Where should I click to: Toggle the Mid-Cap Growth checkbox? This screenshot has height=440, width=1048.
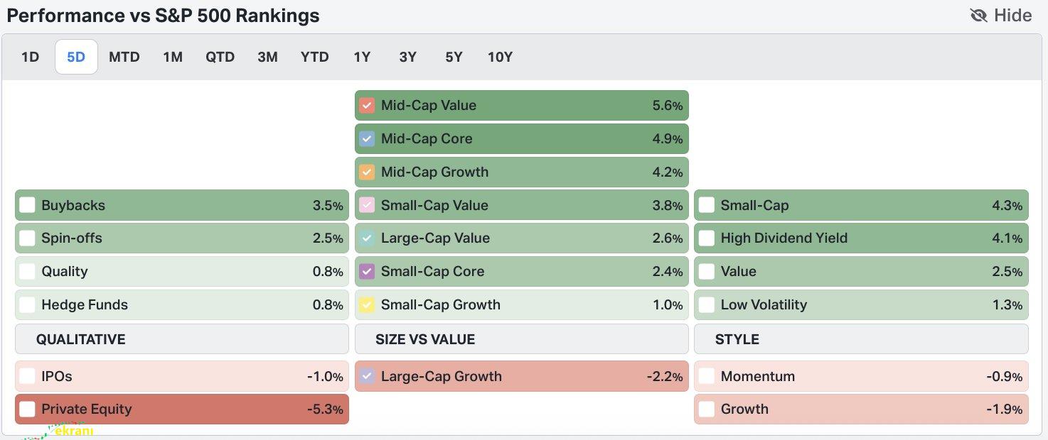[367, 172]
